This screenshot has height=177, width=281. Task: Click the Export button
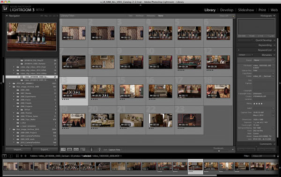coord(45,149)
